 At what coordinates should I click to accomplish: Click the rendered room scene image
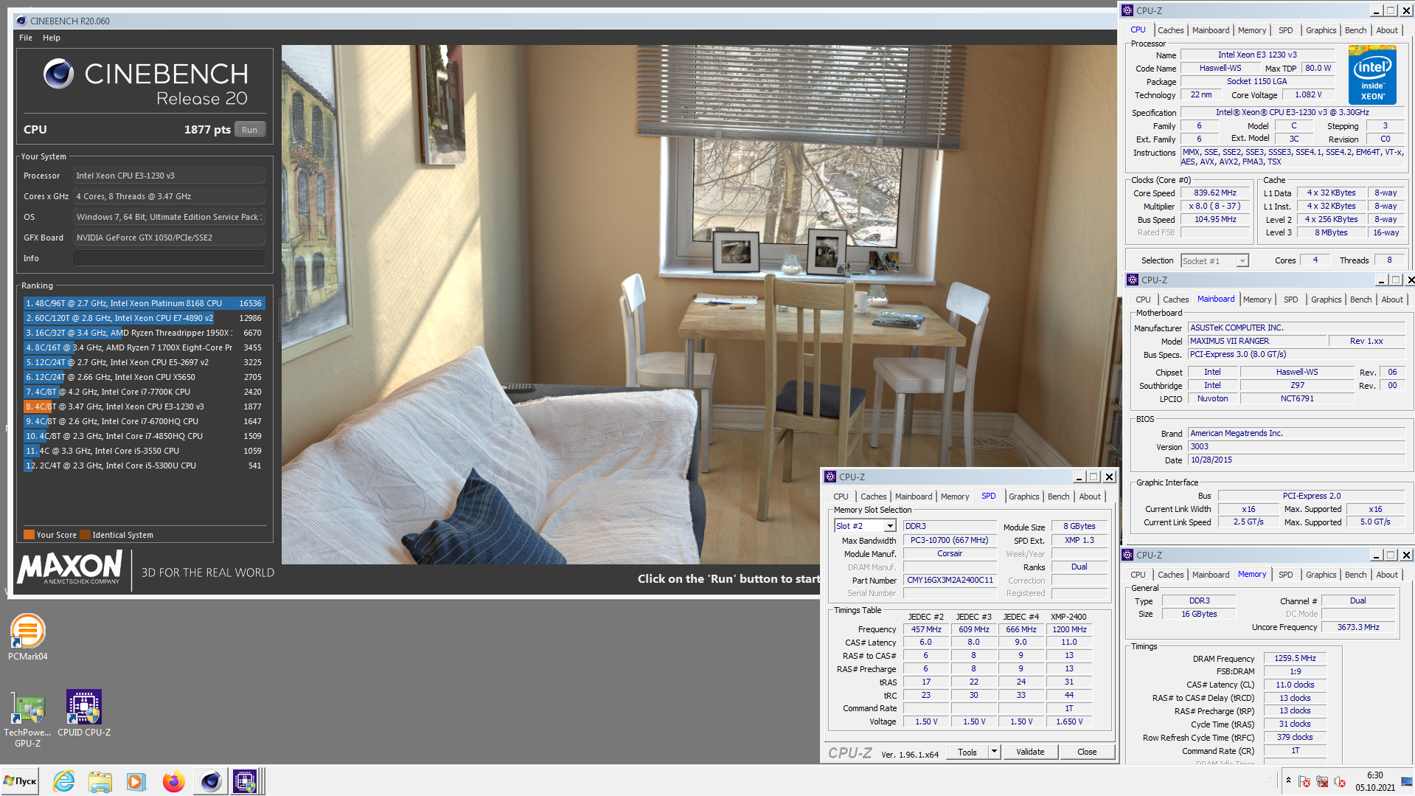699,304
